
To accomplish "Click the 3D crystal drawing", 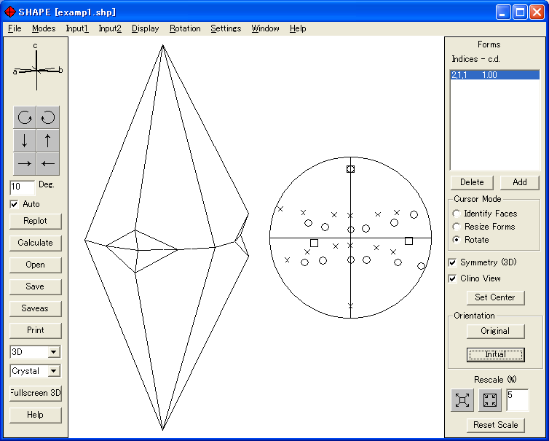I will pos(167,238).
